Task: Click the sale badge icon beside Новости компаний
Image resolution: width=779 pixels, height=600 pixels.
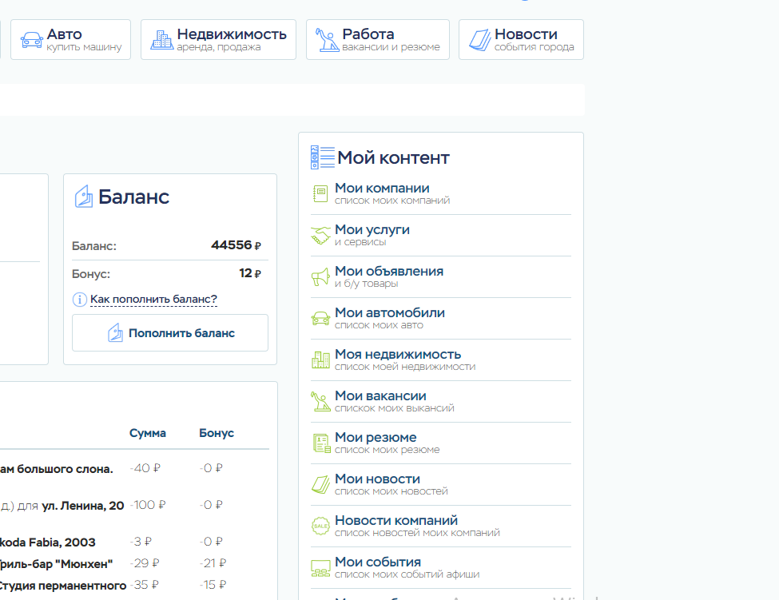Action: (320, 526)
